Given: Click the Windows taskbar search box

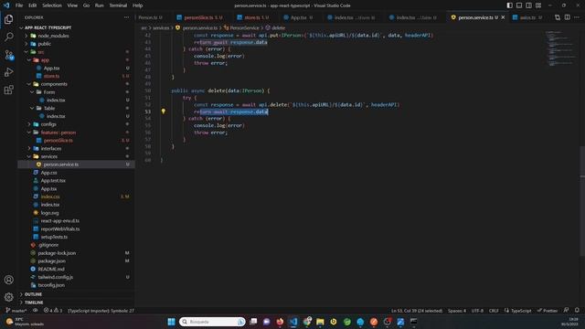Looking at the screenshot, I should [212, 322].
